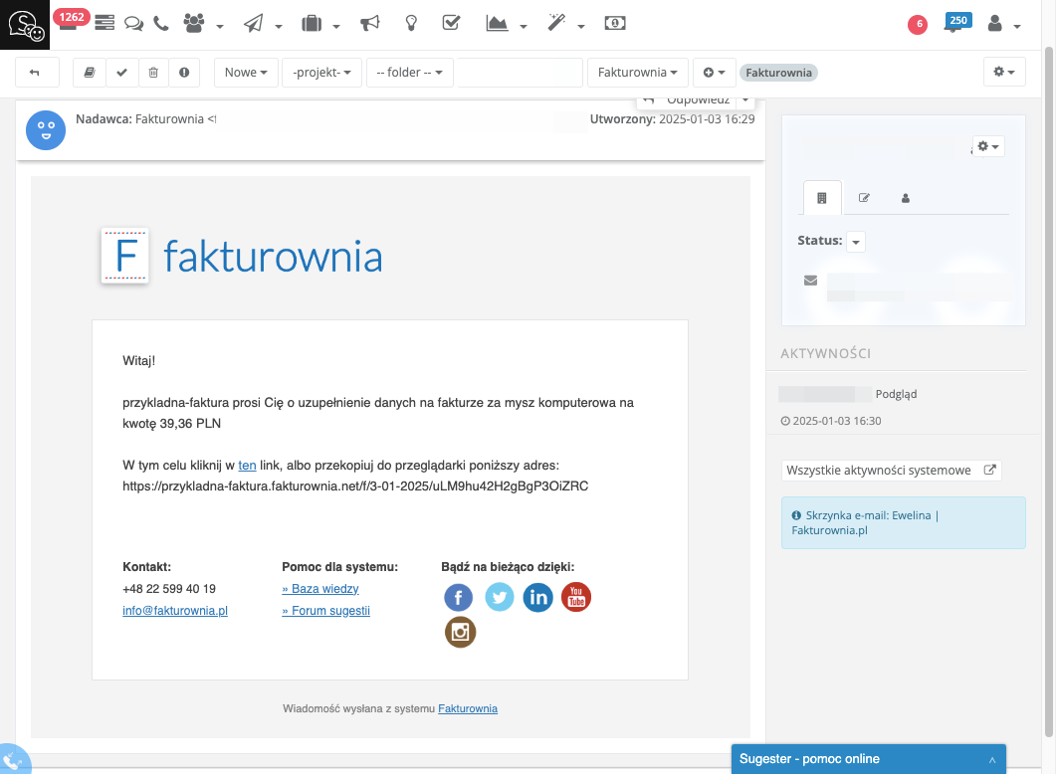Viewport: 1056px width, 774px height.
Task: Click the invoice URL text in email
Action: (355, 485)
